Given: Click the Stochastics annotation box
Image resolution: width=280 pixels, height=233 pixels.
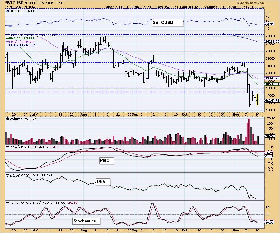Looking at the screenshot, I should tap(86, 221).
